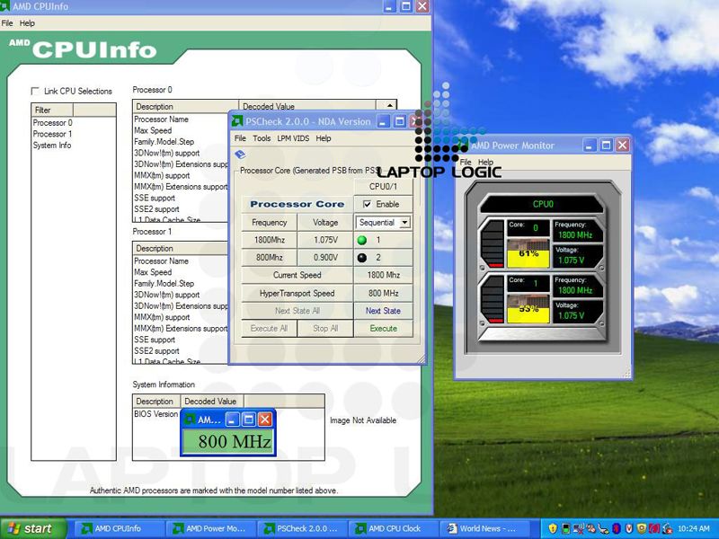Open the Sequential dropdown in PSCheck
This screenshot has width=719, height=539.
pyautogui.click(x=404, y=223)
